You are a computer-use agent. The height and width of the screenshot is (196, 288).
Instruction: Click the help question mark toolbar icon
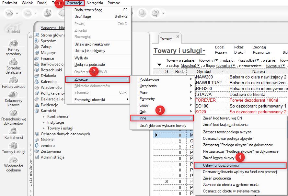(156, 13)
